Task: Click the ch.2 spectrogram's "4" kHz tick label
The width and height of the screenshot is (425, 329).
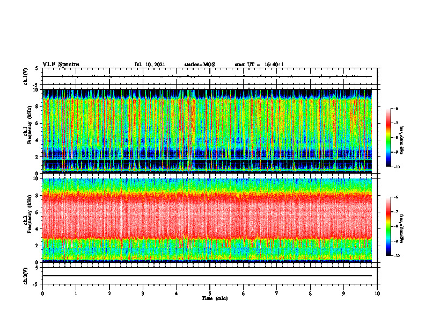Action: pos(38,229)
